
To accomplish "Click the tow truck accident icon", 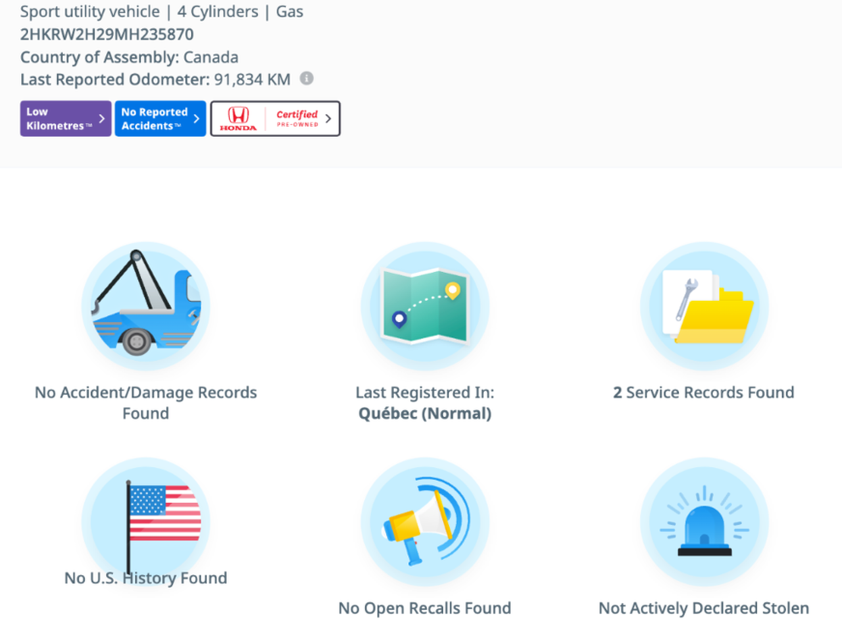I will (146, 305).
